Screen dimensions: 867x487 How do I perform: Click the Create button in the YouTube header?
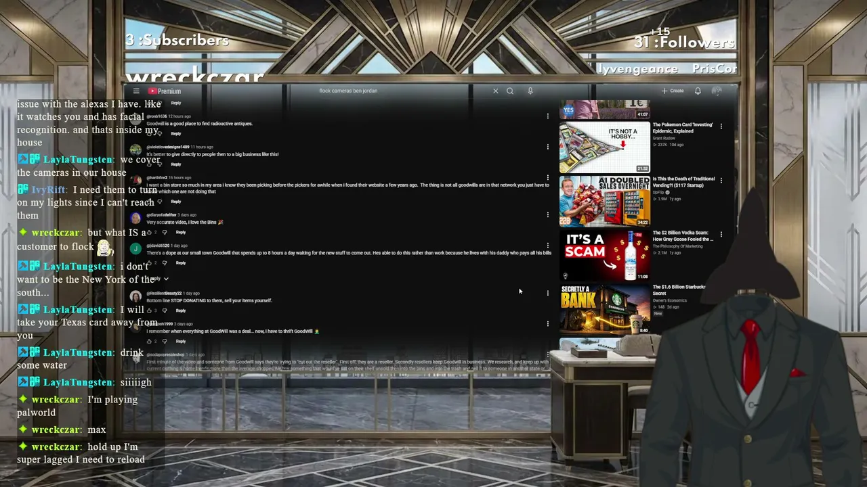pos(673,91)
